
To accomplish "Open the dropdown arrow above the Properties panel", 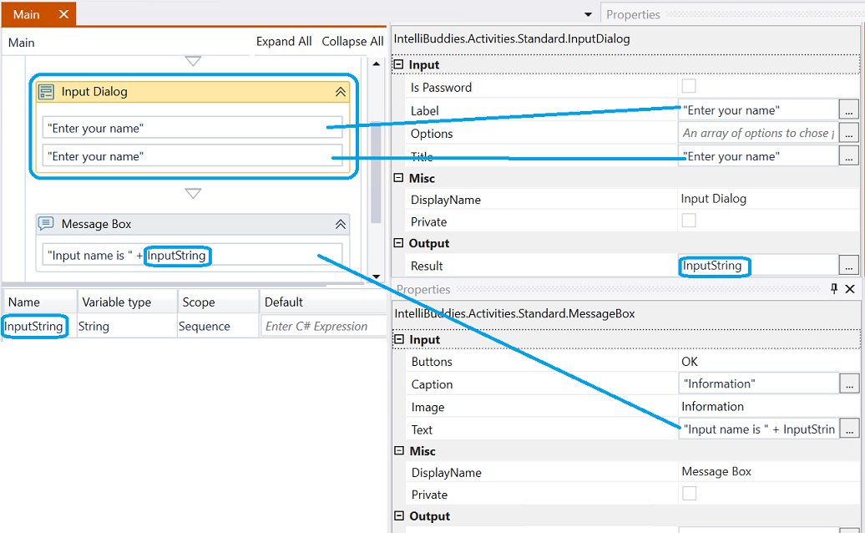I will 587,13.
